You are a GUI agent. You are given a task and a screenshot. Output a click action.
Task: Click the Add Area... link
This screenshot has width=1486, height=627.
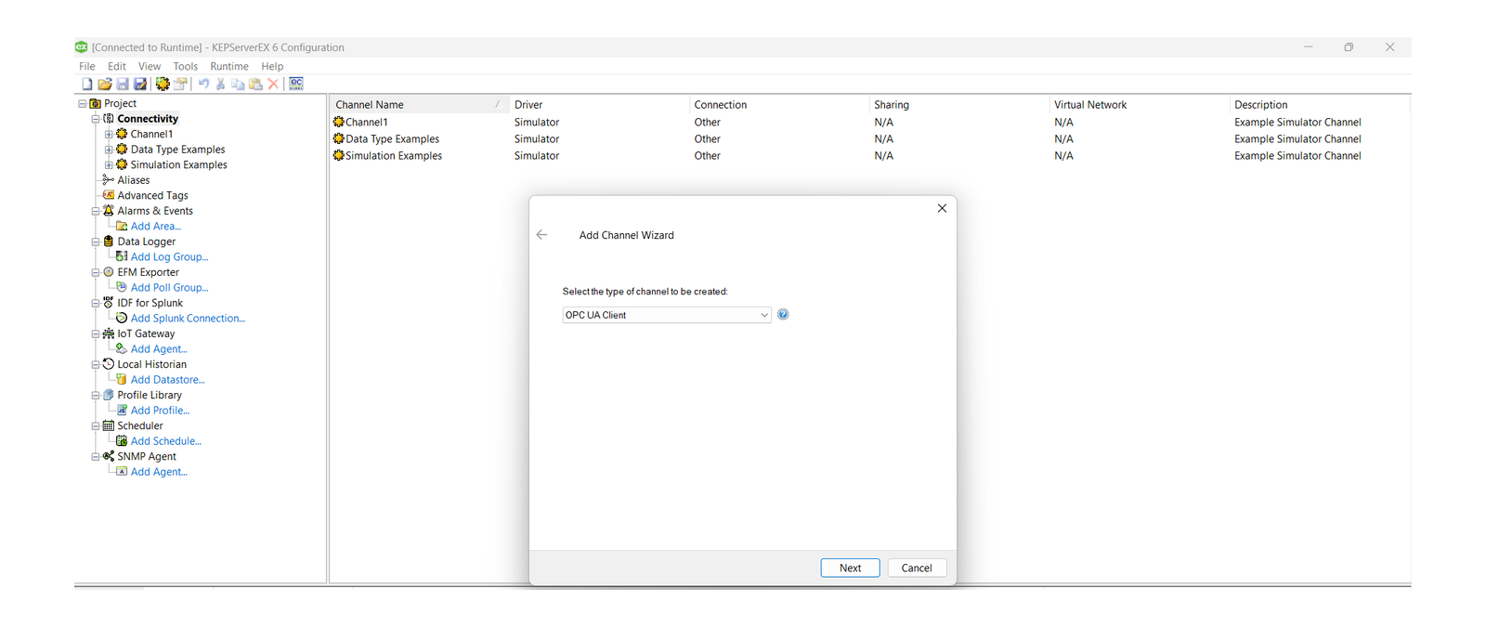coord(156,227)
